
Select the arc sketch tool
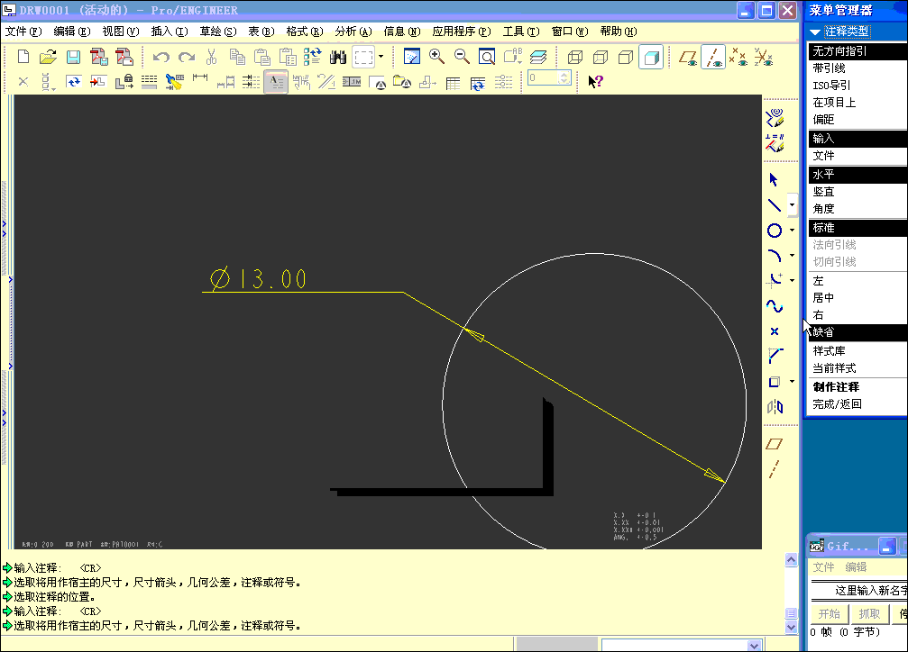tap(775, 255)
